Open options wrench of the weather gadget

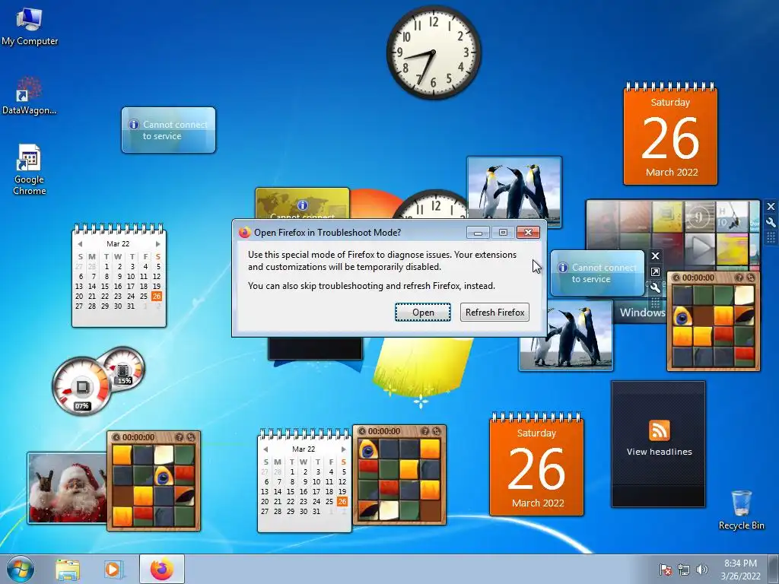click(x=655, y=287)
